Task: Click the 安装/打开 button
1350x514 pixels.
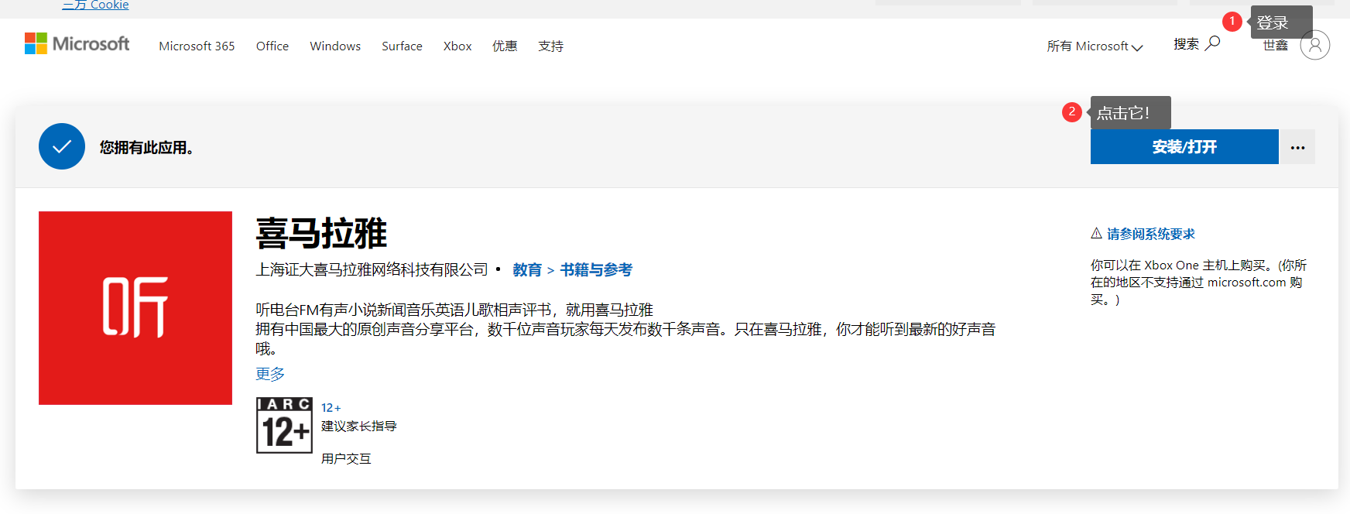Action: (x=1184, y=147)
